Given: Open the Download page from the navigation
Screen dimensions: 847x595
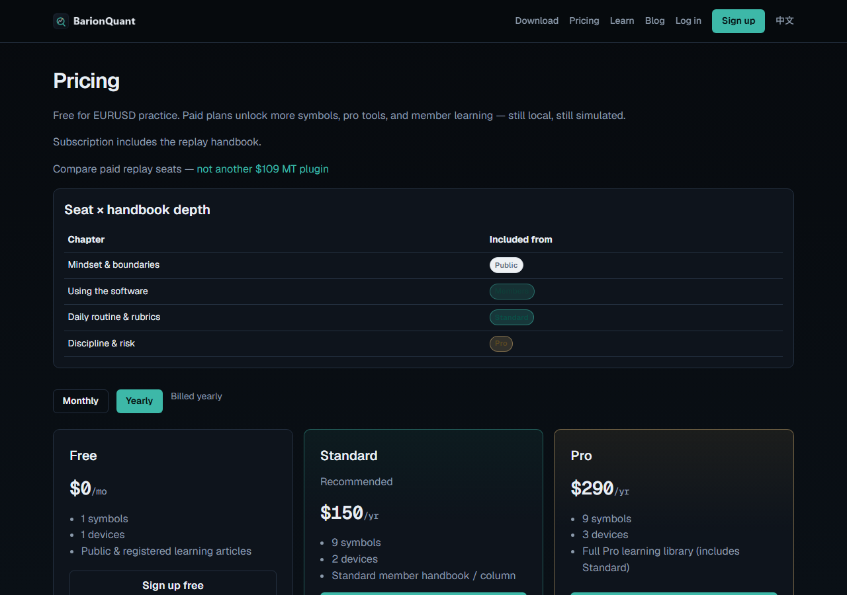Looking at the screenshot, I should [537, 21].
